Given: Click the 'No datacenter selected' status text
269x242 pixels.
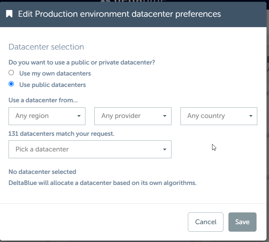Looking at the screenshot, I should [x=42, y=172].
